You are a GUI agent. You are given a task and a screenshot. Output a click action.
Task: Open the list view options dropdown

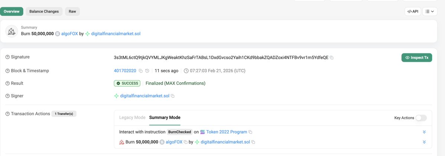(x=430, y=11)
